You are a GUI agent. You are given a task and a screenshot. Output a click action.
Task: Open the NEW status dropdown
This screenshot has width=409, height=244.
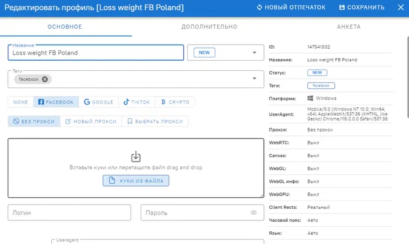pos(226,52)
